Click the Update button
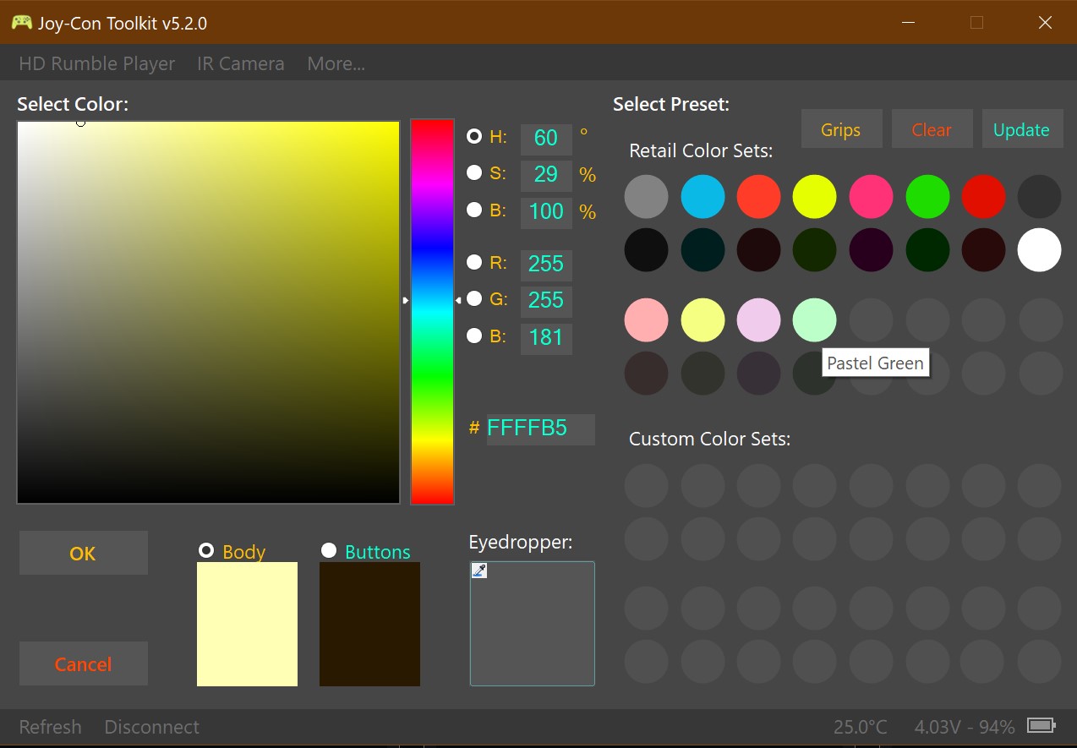The height and width of the screenshot is (748, 1077). [1022, 129]
